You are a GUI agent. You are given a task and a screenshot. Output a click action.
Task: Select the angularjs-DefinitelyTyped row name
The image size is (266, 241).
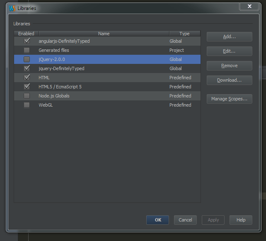(x=64, y=41)
